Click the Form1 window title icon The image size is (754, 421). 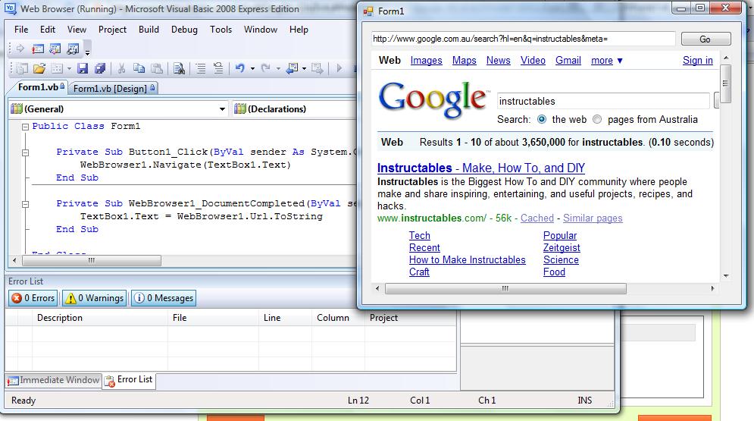coord(368,11)
